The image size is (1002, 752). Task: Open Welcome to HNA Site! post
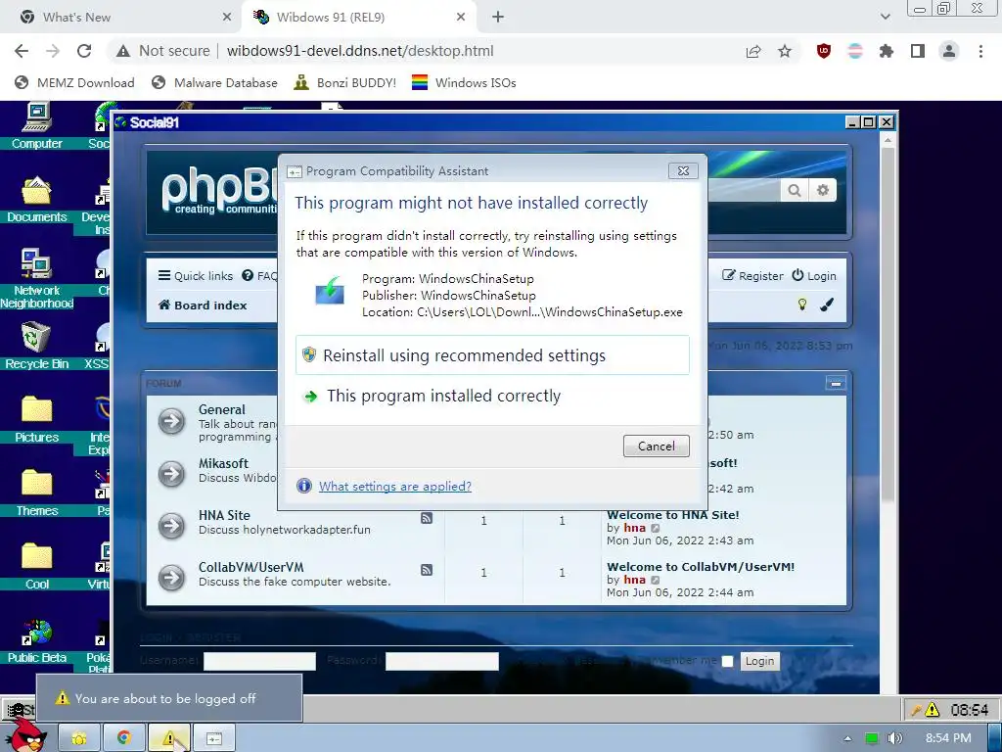673,515
